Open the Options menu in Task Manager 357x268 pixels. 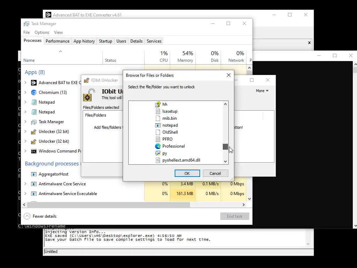tap(42, 32)
